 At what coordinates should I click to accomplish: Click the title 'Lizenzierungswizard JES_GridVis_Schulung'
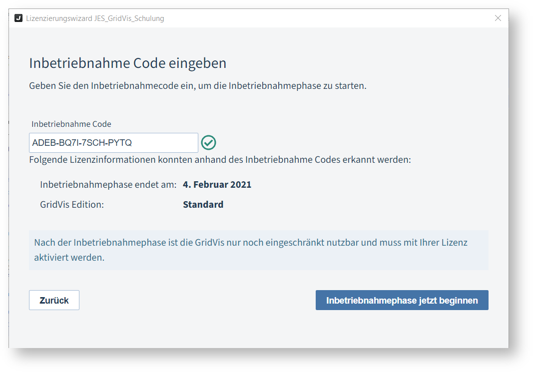click(x=95, y=18)
